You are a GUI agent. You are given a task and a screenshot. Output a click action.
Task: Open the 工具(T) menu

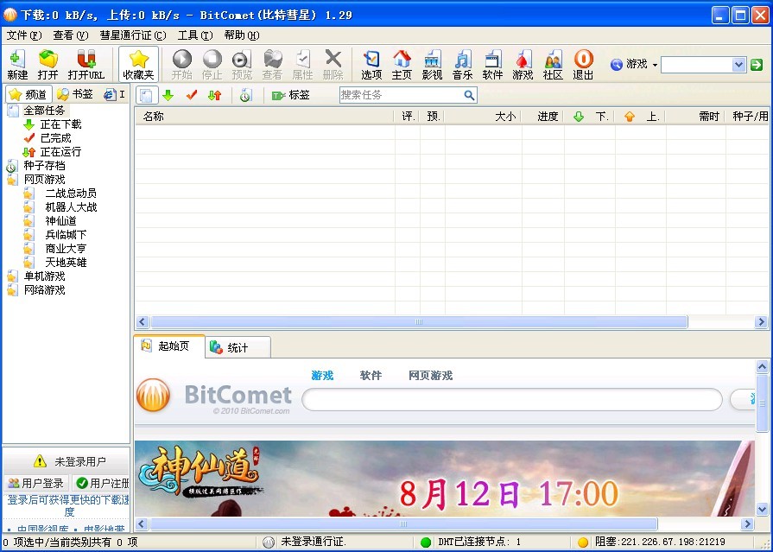coord(194,35)
